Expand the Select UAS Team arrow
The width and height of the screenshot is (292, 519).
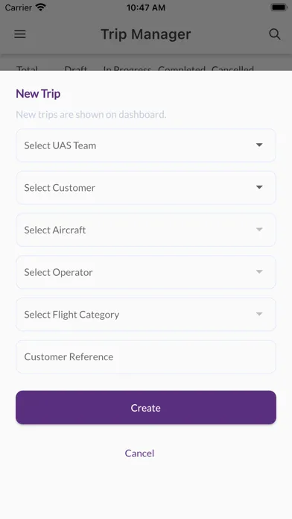point(259,145)
